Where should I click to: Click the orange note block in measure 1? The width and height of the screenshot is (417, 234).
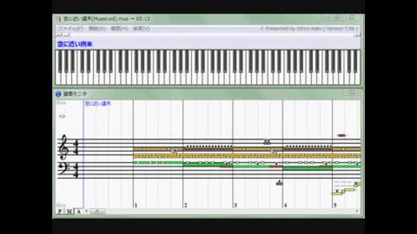point(158,156)
